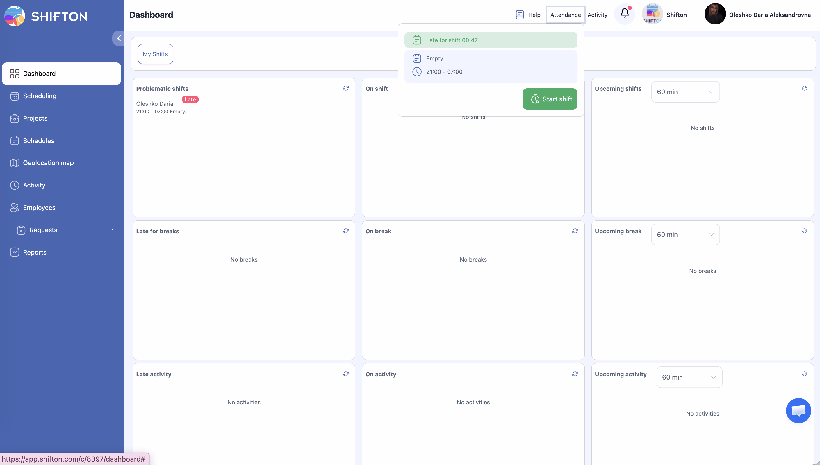Open Scheduling in the sidebar

pyautogui.click(x=40, y=96)
